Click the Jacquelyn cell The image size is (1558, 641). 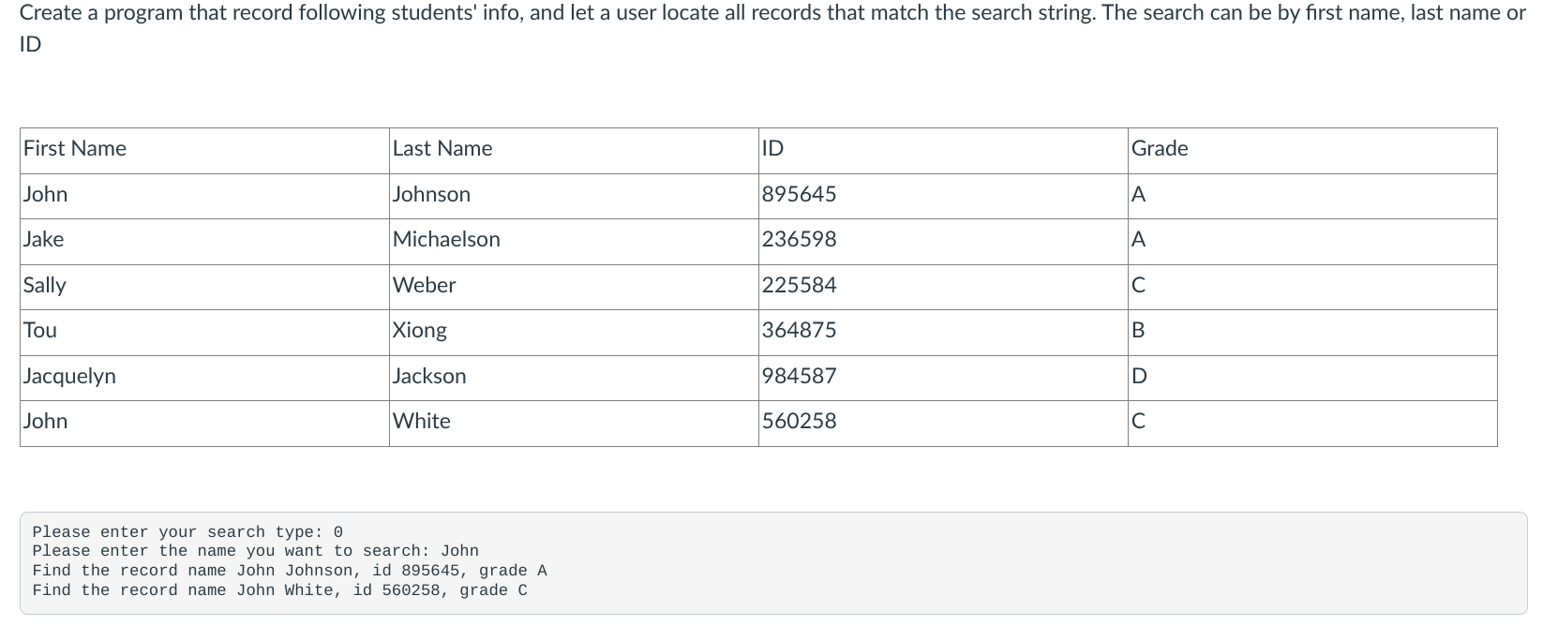click(x=70, y=377)
